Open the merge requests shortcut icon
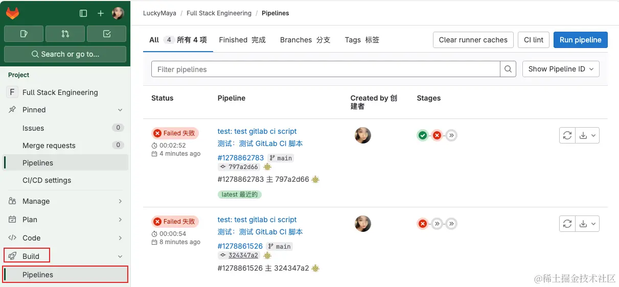 pos(65,34)
